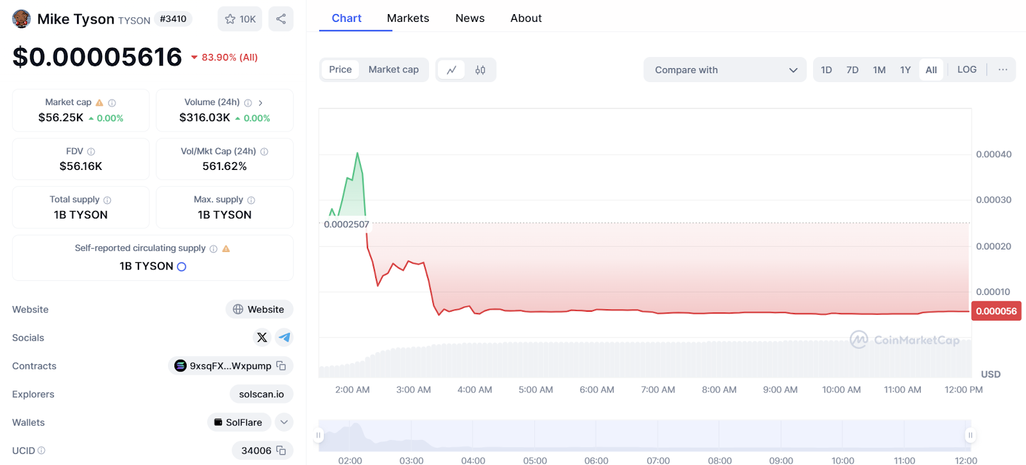The image size is (1026, 465).
Task: Select 1D time range
Action: tap(827, 69)
